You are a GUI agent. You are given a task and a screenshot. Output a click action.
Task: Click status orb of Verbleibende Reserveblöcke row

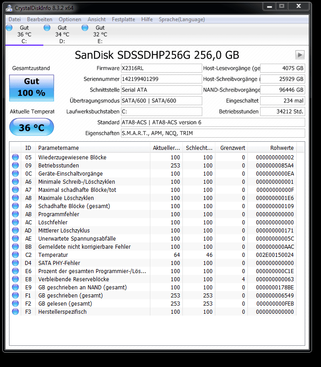(x=15, y=279)
